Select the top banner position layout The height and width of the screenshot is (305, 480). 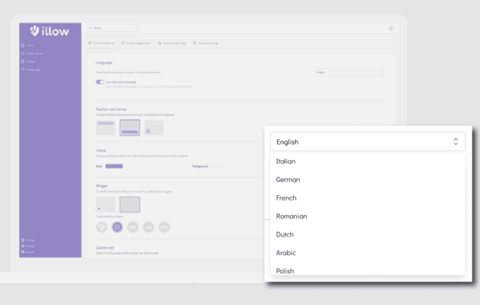pyautogui.click(x=106, y=127)
